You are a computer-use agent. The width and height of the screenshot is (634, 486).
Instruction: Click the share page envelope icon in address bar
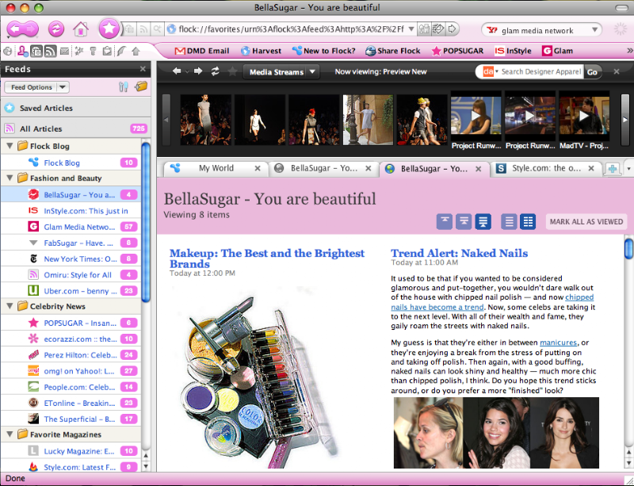(x=438, y=29)
